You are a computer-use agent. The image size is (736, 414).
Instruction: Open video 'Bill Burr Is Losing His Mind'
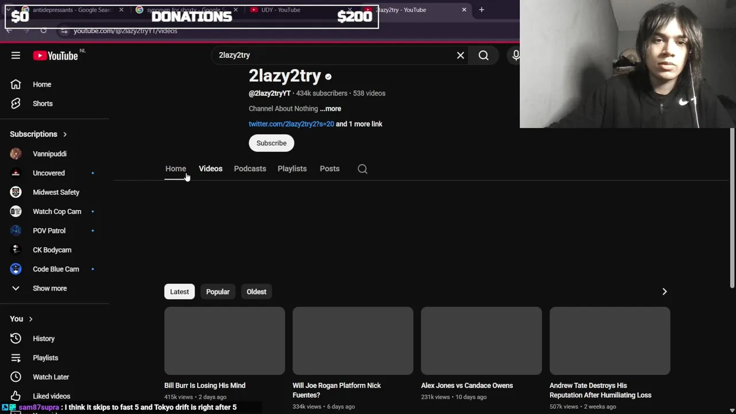pyautogui.click(x=205, y=386)
